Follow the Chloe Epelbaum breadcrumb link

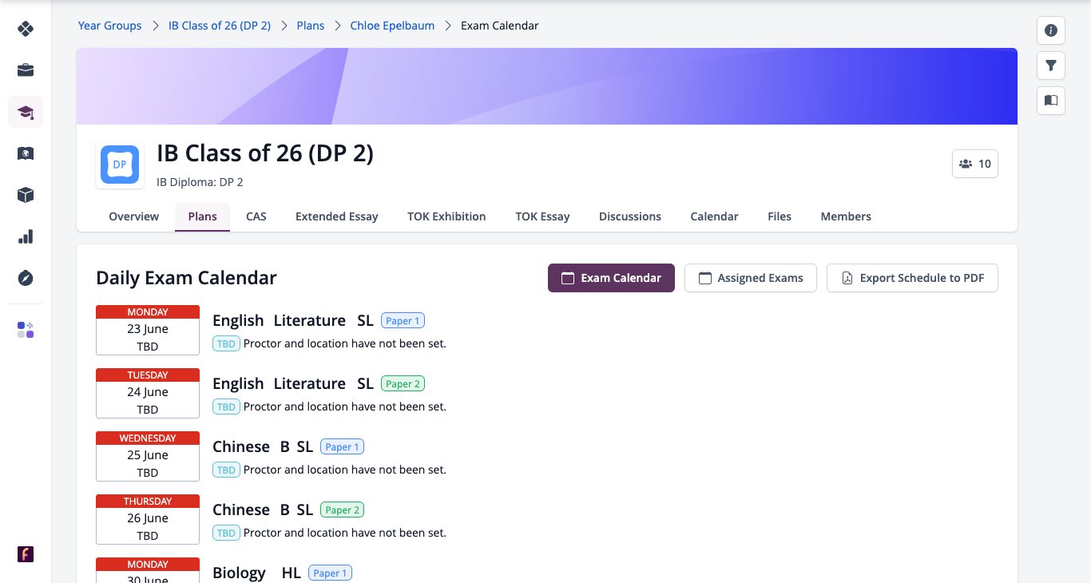click(x=392, y=26)
